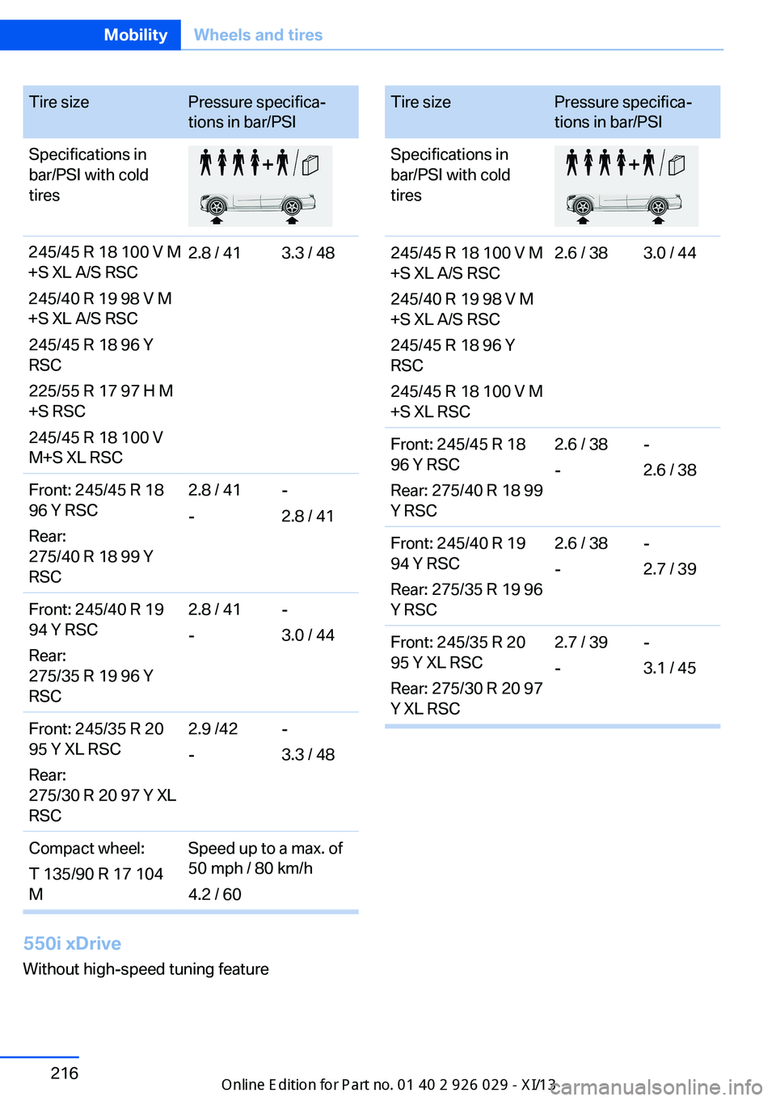Click the rear wheel arrow in right car image

(658, 220)
